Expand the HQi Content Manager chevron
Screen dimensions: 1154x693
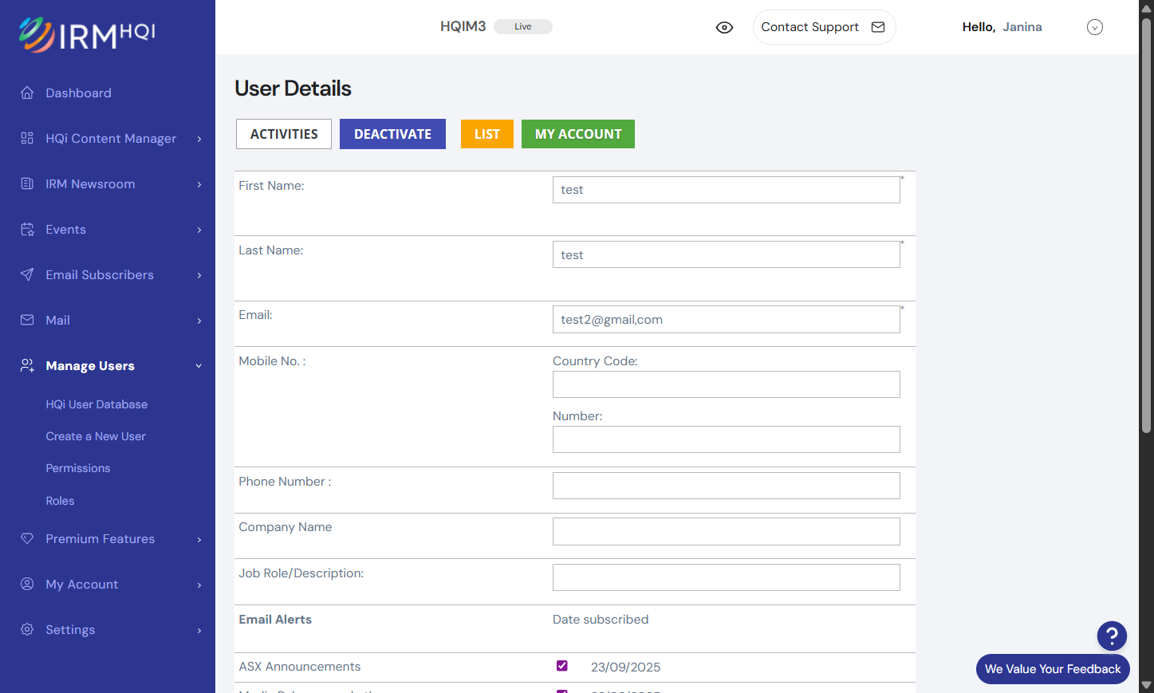pos(199,139)
